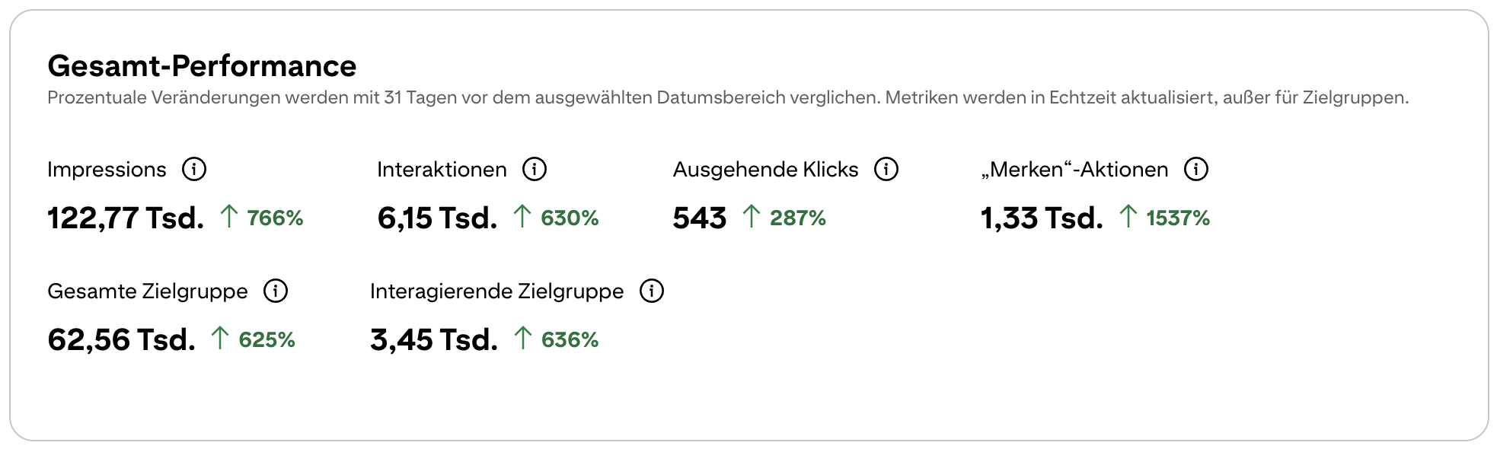1497x452 pixels.
Task: Click the Gesamte Zielgruppe info icon
Action: (277, 290)
